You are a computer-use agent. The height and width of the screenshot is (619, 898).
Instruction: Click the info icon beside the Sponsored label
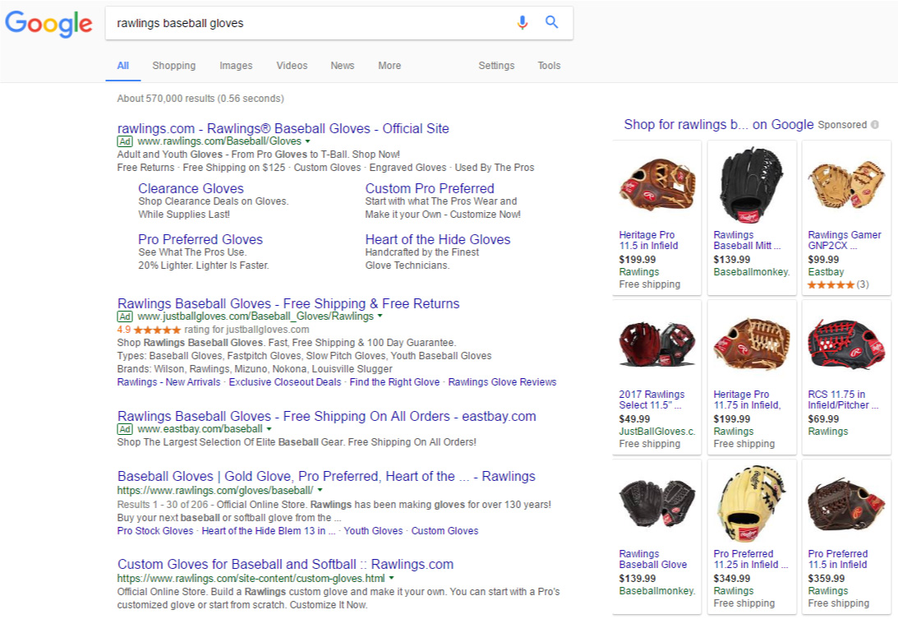876,124
